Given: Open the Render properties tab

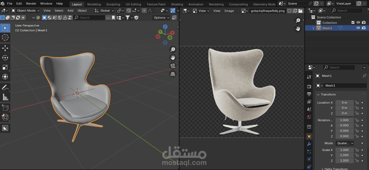Looking at the screenshot, I should click(x=309, y=86).
